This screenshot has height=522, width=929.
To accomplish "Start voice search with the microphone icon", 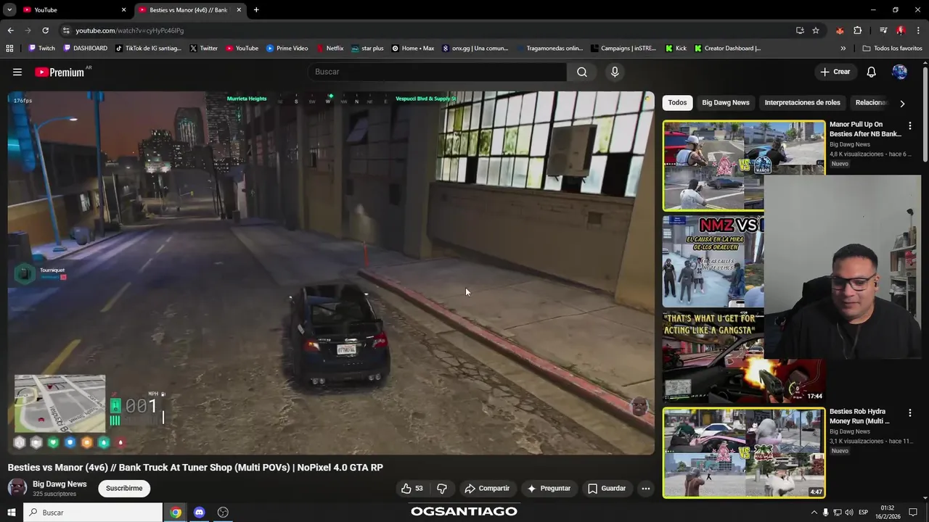I will click(615, 72).
